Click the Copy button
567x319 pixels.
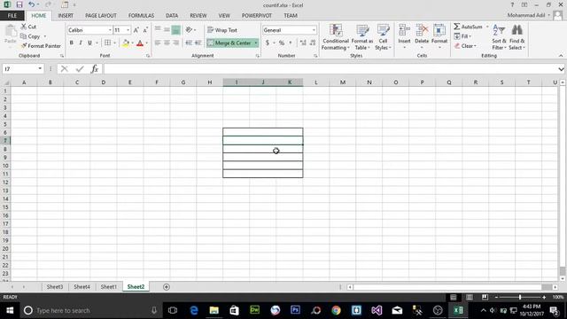pyautogui.click(x=30, y=36)
